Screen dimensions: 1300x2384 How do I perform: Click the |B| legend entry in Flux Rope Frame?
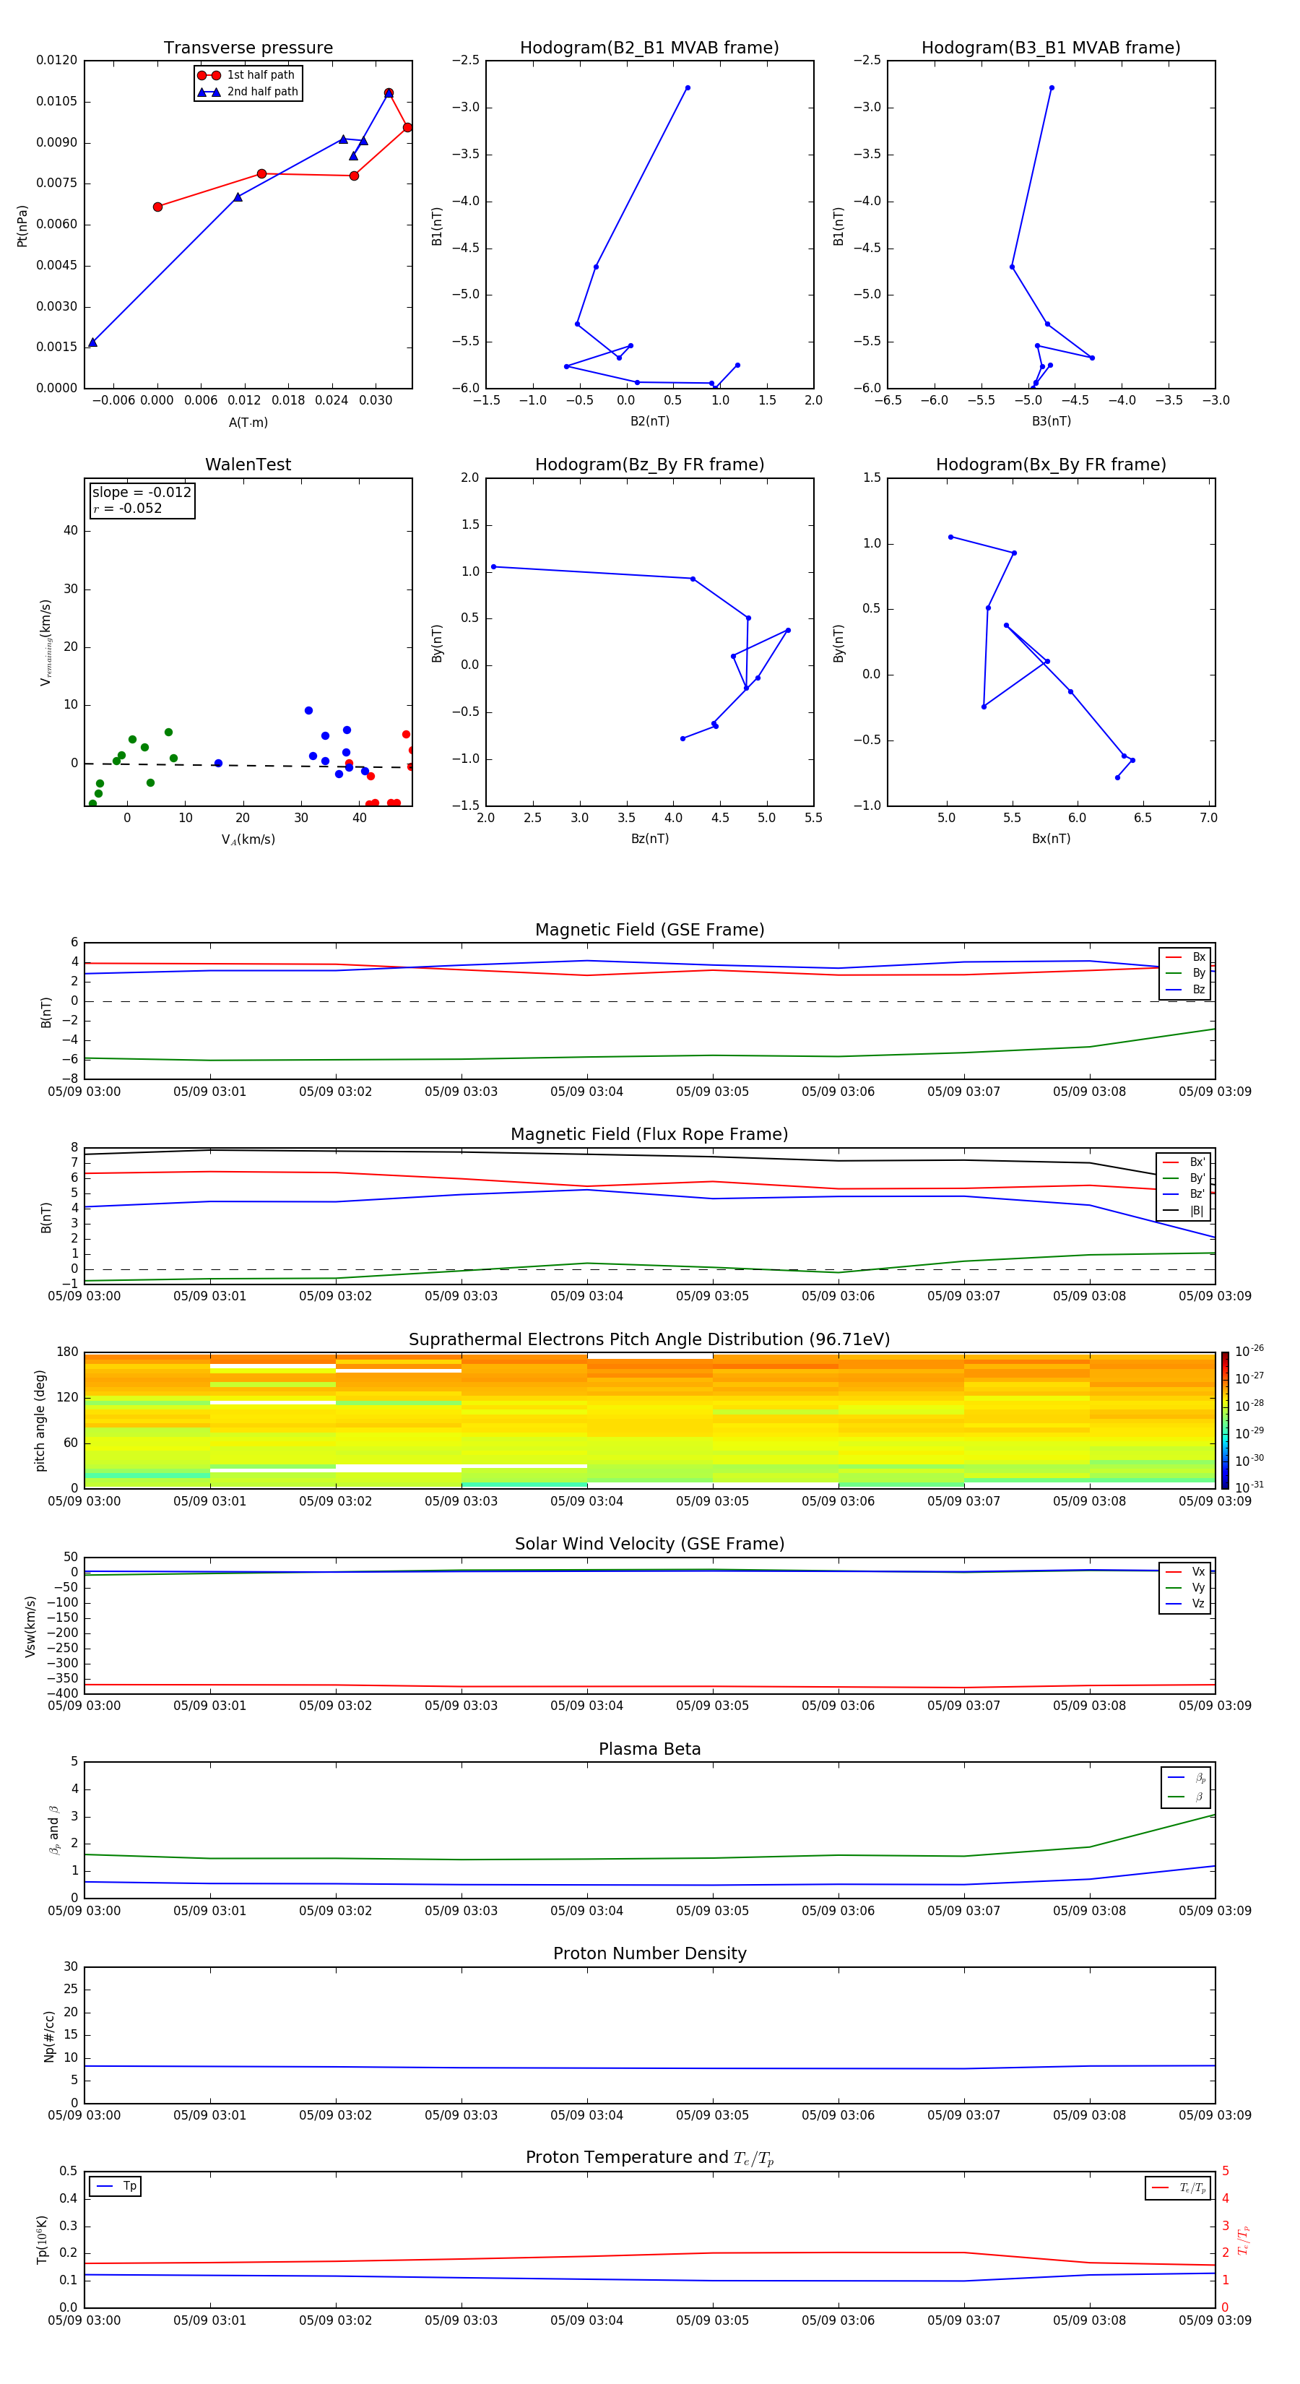(x=1184, y=1211)
